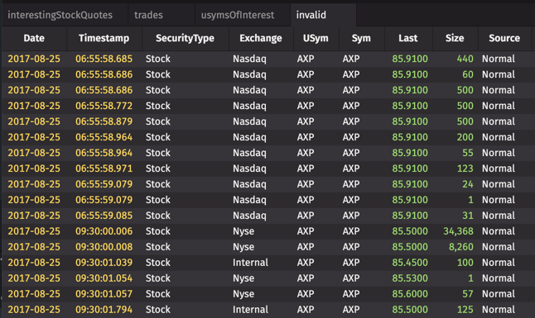Select timestamp 06:55:59.085
This screenshot has width=535, height=318.
[x=104, y=216]
